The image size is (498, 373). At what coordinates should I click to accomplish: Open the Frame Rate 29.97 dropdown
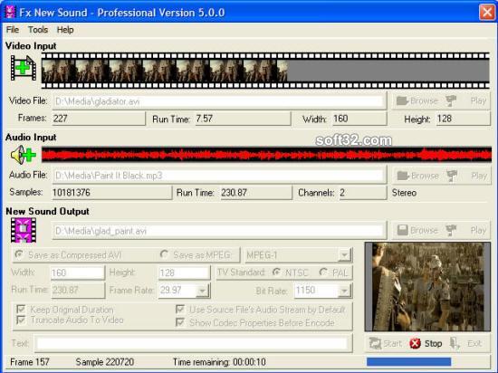[202, 291]
